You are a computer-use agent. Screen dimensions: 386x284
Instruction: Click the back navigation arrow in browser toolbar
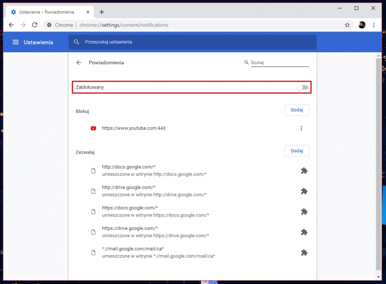pos(11,25)
